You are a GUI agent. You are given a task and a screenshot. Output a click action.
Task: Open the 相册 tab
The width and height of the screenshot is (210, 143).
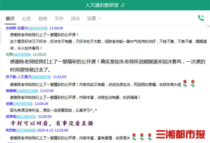tap(43, 19)
